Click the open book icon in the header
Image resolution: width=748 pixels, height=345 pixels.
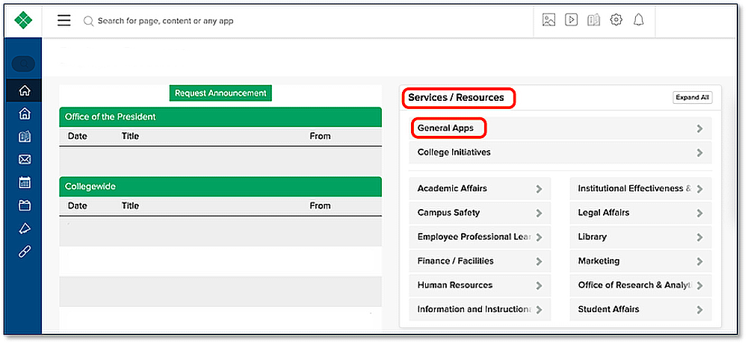point(593,20)
